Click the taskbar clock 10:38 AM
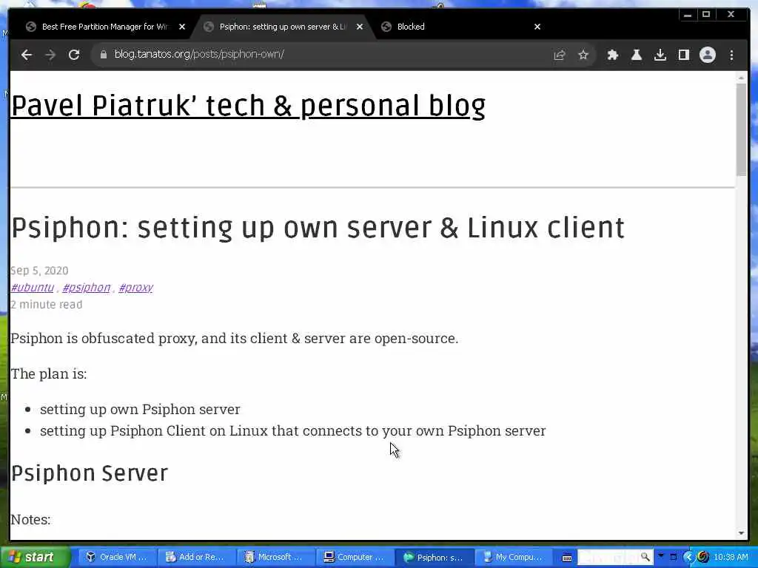The width and height of the screenshot is (758, 568). (731, 558)
